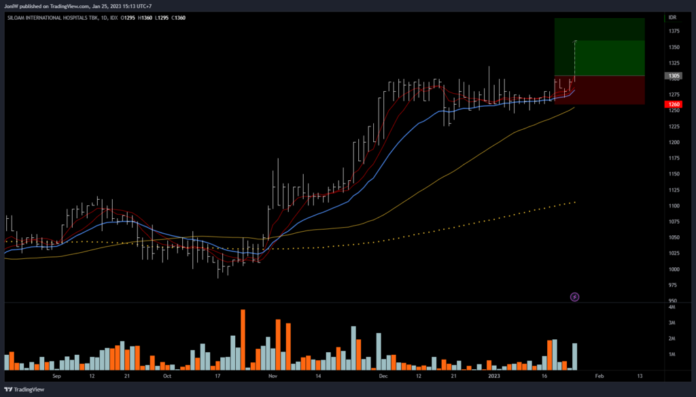Click the 1375 level on price scale
Image resolution: width=696 pixels, height=397 pixels.
pyautogui.click(x=674, y=31)
